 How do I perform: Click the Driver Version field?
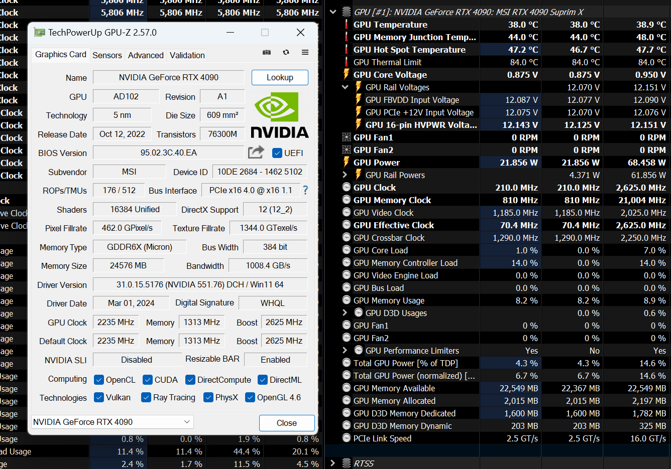pos(200,284)
